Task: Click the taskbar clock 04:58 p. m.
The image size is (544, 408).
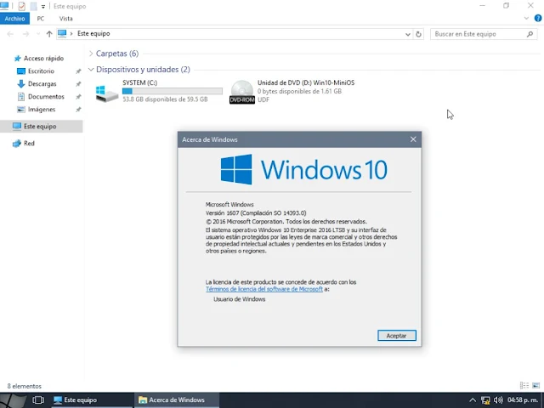Action: 523,400
